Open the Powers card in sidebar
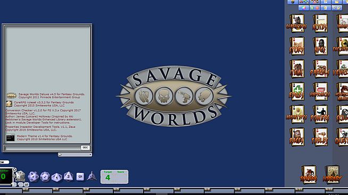The image size is (348, 195). click(320, 115)
